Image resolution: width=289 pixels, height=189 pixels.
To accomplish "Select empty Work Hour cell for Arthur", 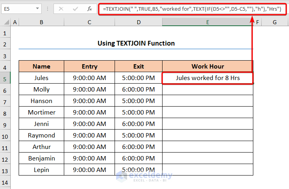I will [208, 147].
